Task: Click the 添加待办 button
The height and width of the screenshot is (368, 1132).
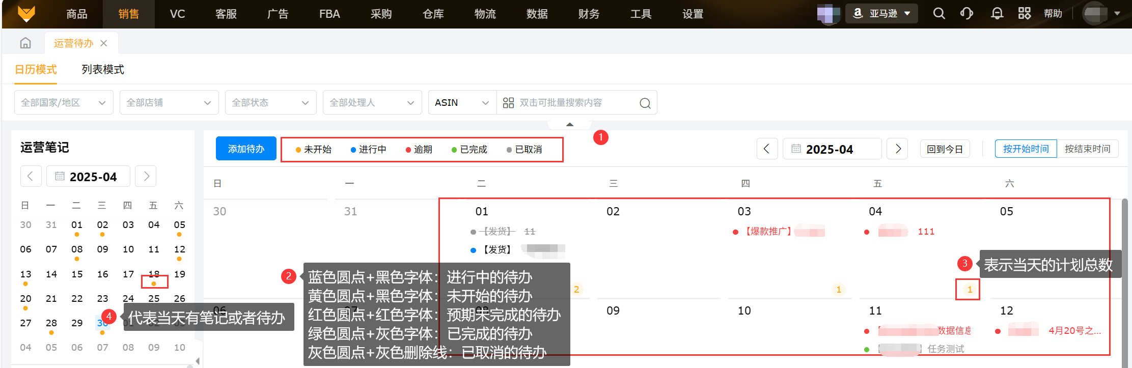Action: (x=246, y=149)
